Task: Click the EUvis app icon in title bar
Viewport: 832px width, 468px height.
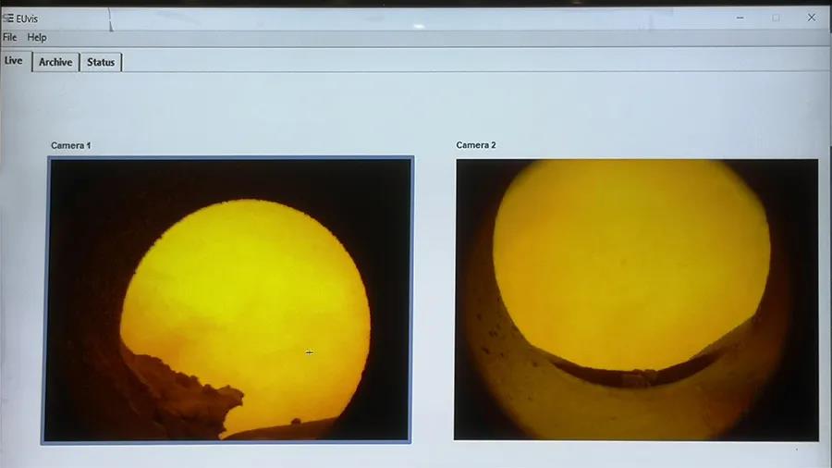Action: 8,18
